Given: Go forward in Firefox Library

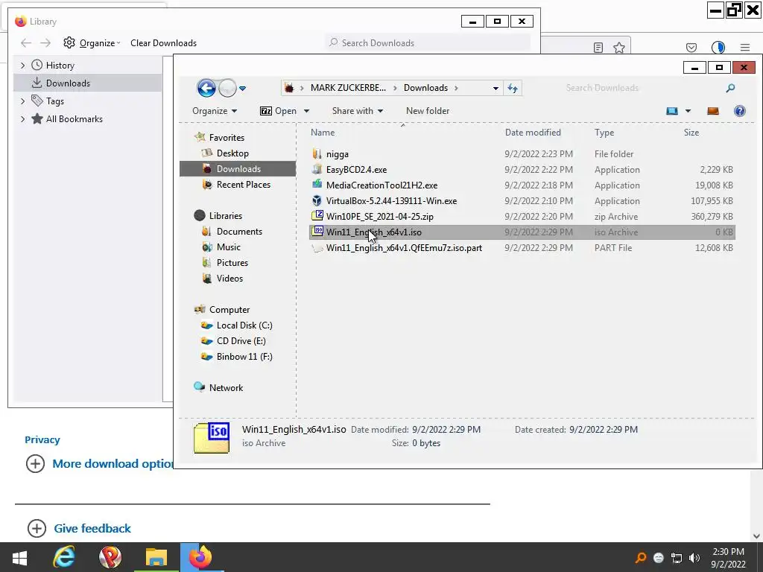Looking at the screenshot, I should click(45, 42).
